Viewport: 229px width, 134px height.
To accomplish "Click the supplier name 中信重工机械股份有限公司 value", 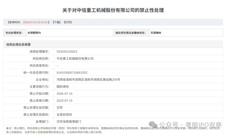I will tap(75, 59).
